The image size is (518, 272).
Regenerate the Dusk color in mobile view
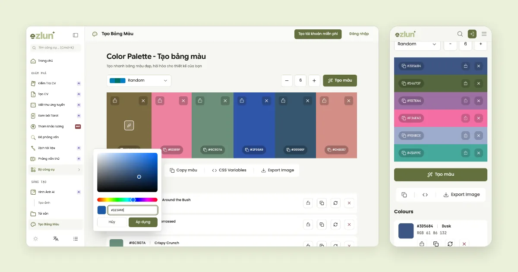450,244
